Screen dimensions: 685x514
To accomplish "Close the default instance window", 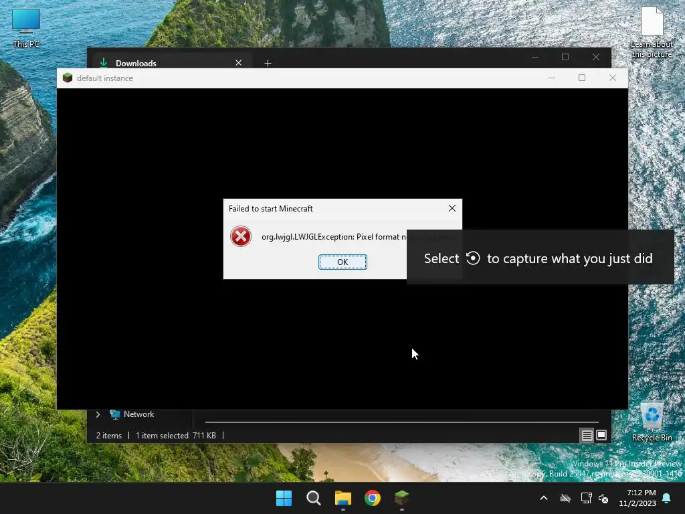I will tap(613, 78).
